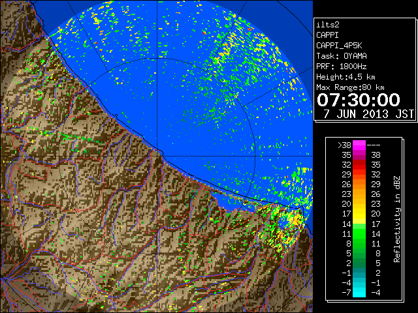Screen dimensions: 418x313
Task: Click the 07:30:00 timestamp
Action: [x=359, y=100]
